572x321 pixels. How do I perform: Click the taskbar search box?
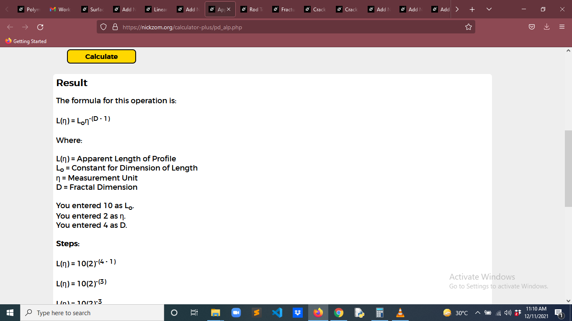(x=92, y=313)
